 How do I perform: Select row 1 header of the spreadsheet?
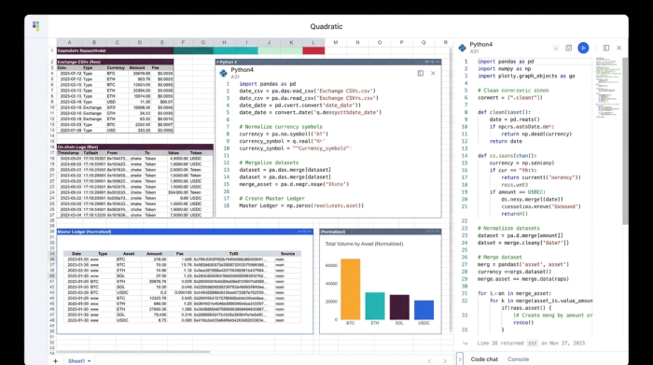pos(52,50)
